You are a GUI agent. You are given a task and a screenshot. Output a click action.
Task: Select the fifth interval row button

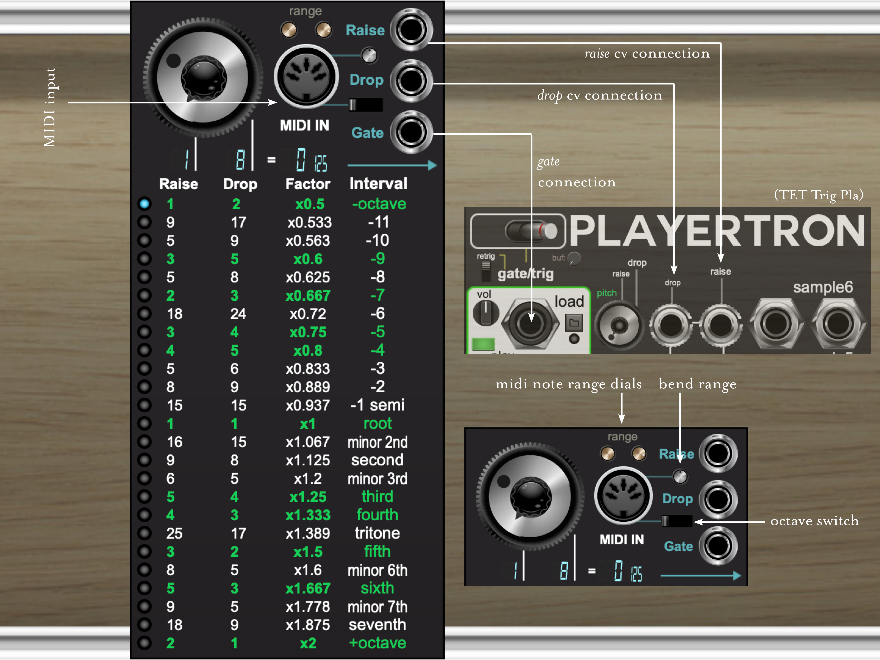[x=144, y=551]
